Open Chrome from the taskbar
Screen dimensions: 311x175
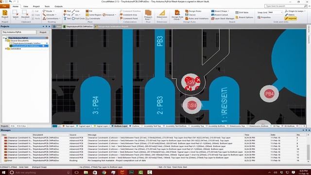pyautogui.click(x=104, y=172)
